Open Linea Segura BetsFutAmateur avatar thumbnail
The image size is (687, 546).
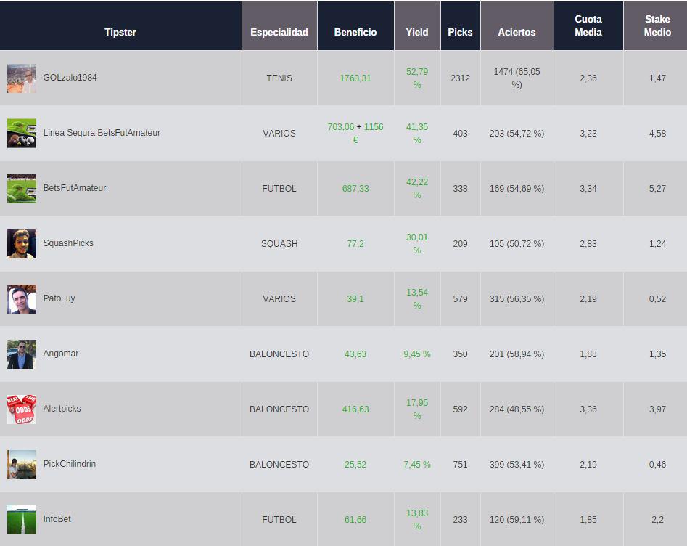[x=22, y=134]
